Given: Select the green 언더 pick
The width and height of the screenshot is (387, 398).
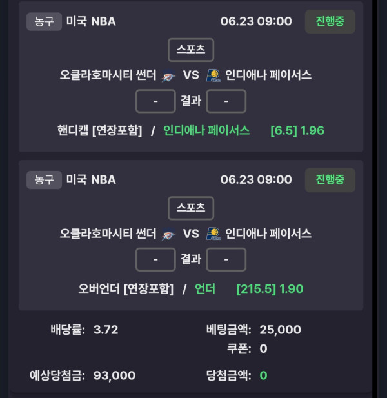Looking at the screenshot, I should (205, 289).
